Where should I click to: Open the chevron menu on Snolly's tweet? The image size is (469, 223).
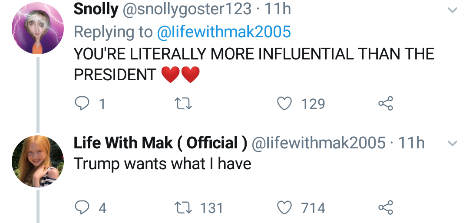452,10
